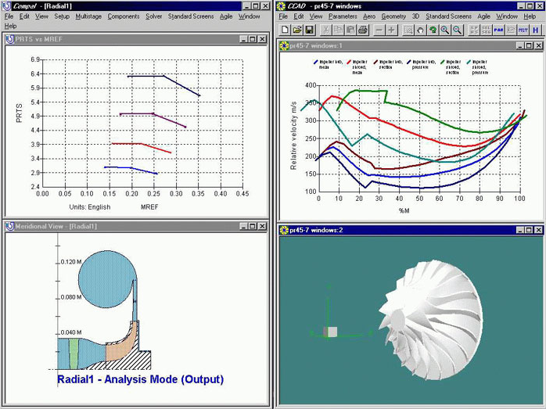546x409 pixels.
Task: Click the PRTS vs MREF window icon
Action: pos(10,39)
